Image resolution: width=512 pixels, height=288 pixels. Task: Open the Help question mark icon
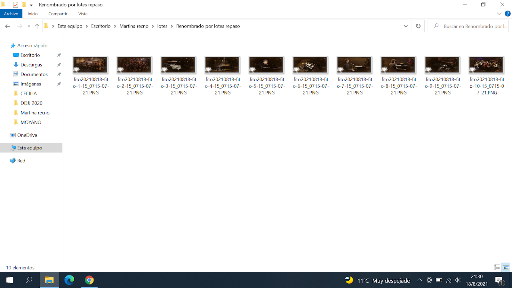pyautogui.click(x=508, y=14)
